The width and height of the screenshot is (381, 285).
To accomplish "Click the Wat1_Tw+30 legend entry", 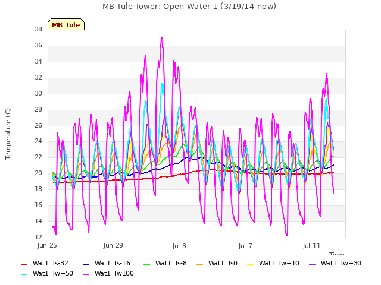I will (x=335, y=264).
